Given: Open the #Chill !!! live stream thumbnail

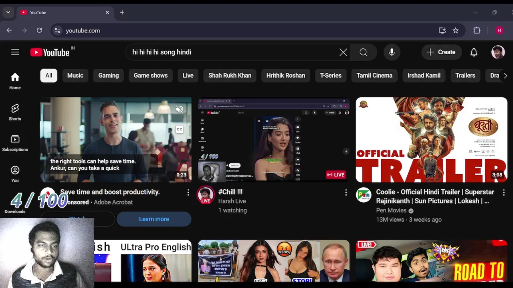Looking at the screenshot, I should pyautogui.click(x=274, y=140).
